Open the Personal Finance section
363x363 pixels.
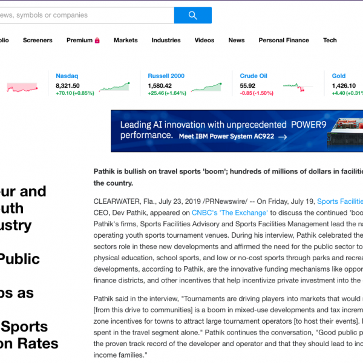(284, 41)
